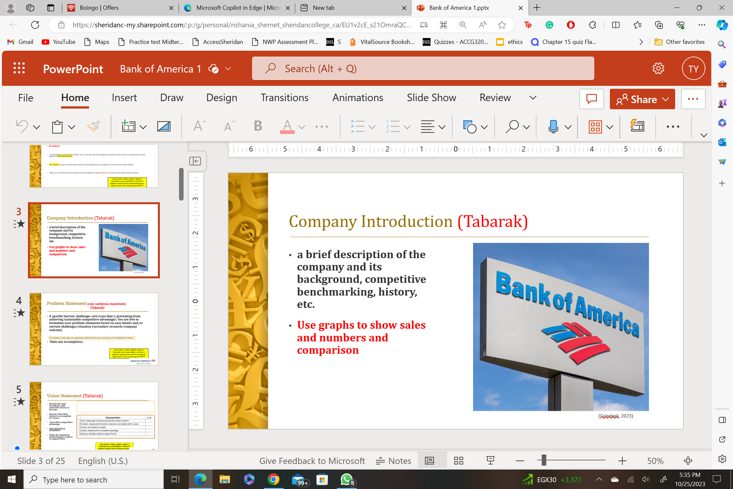Viewport: 733px width, 489px height.
Task: Favorite this page with the star
Action: coord(502,25)
